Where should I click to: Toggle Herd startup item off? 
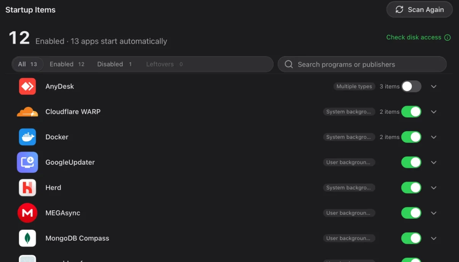(411, 188)
